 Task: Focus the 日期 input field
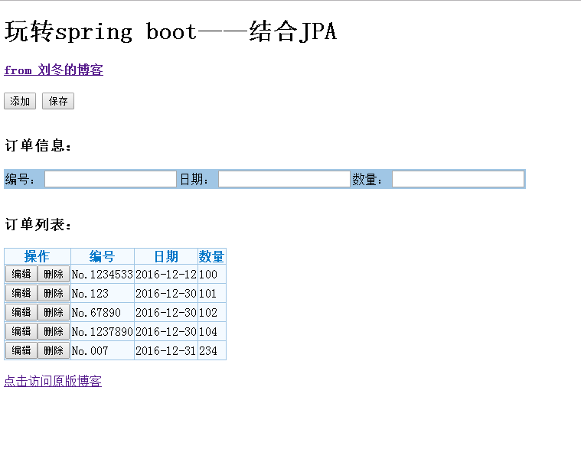284,179
